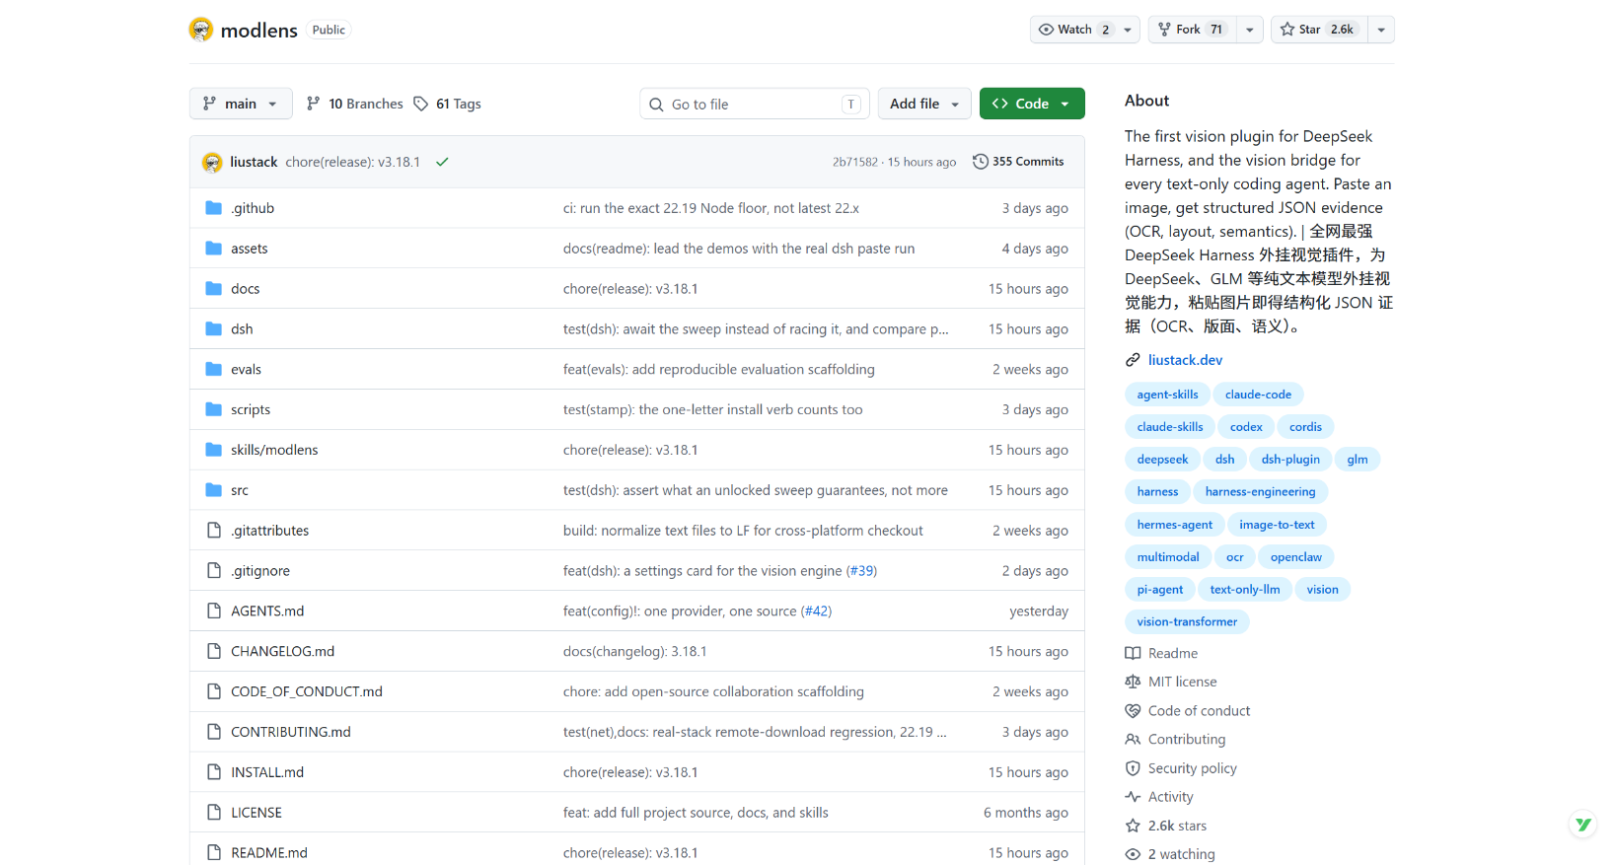The width and height of the screenshot is (1616, 865).
Task: Click the branch icon beside 10 Branches
Action: [314, 104]
